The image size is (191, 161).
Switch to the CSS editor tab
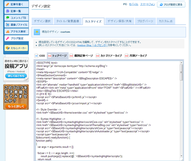(40, 56)
